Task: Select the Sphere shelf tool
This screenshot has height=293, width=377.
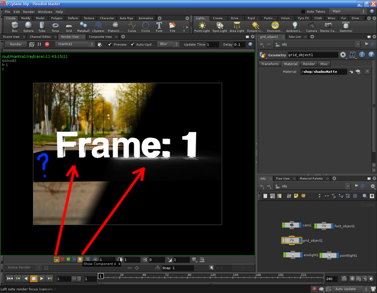Action: tap(29, 27)
